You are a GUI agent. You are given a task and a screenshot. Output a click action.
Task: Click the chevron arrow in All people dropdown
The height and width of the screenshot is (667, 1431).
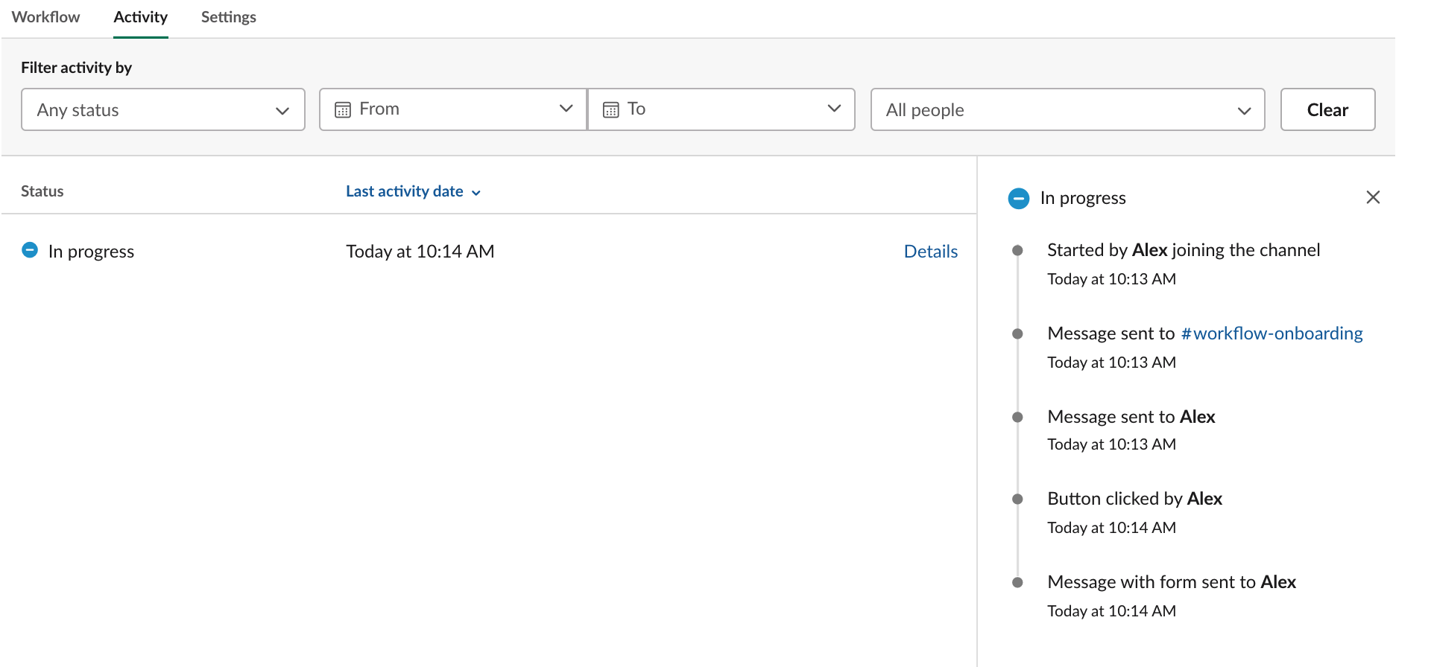click(1243, 111)
